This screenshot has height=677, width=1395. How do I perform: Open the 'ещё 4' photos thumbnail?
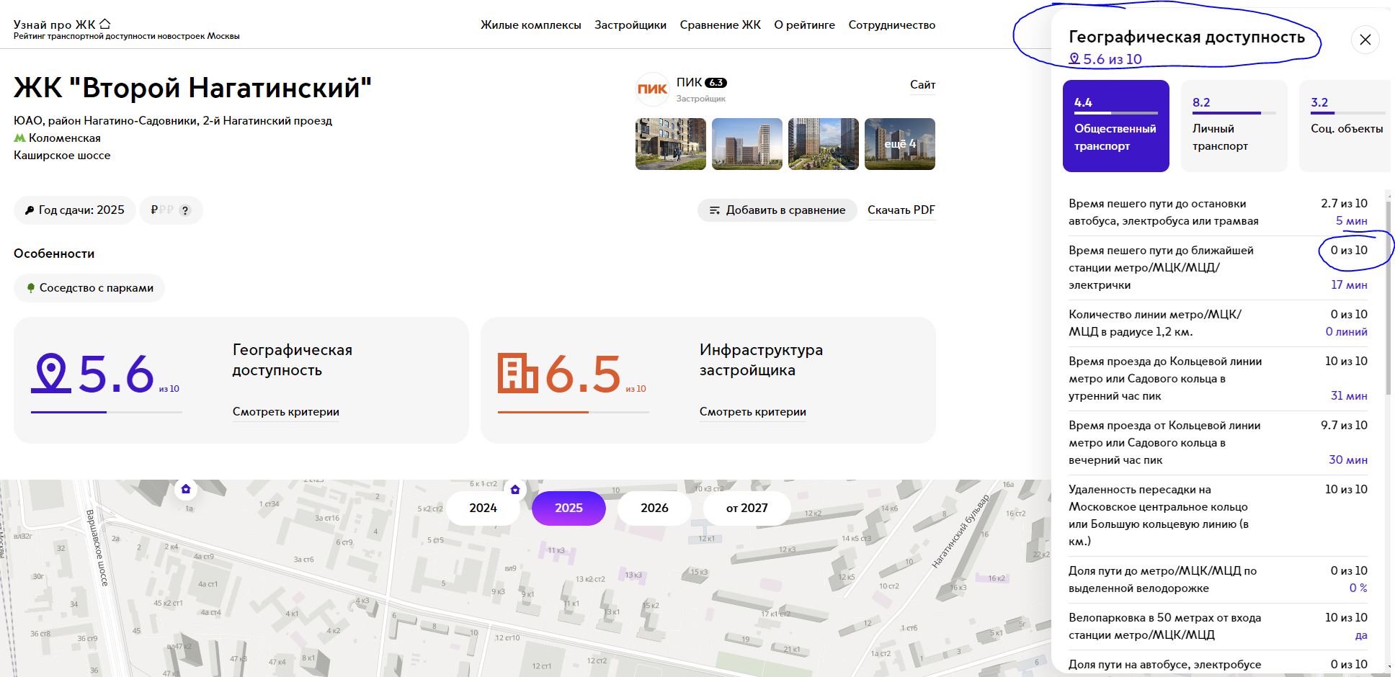(900, 144)
